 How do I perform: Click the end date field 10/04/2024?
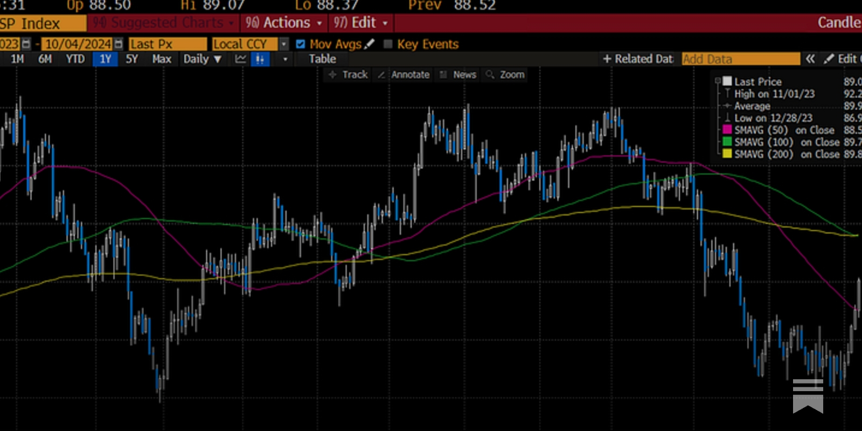coord(78,44)
